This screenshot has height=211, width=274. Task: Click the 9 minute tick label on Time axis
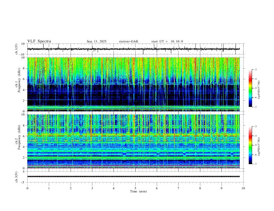pyautogui.click(x=221, y=188)
